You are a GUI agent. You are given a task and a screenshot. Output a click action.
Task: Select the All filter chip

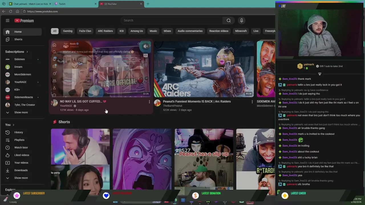[x=55, y=31]
